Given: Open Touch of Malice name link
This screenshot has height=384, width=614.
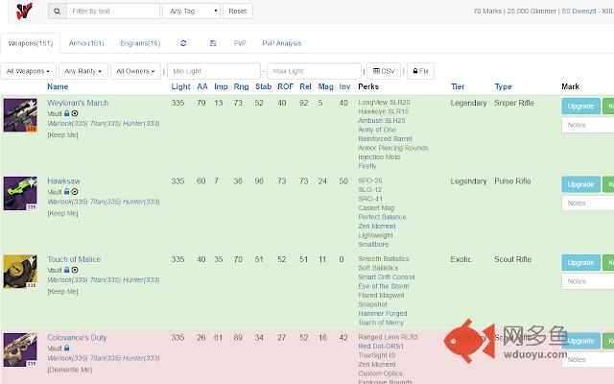Looking at the screenshot, I should point(74,259).
